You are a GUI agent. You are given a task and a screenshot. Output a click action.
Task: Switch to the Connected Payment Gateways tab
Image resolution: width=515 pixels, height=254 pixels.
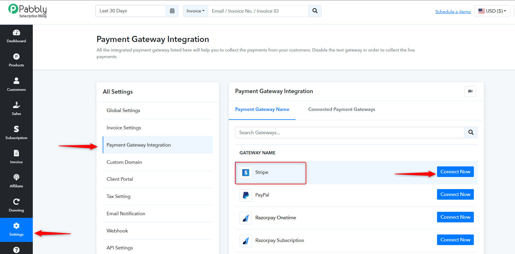tap(342, 109)
